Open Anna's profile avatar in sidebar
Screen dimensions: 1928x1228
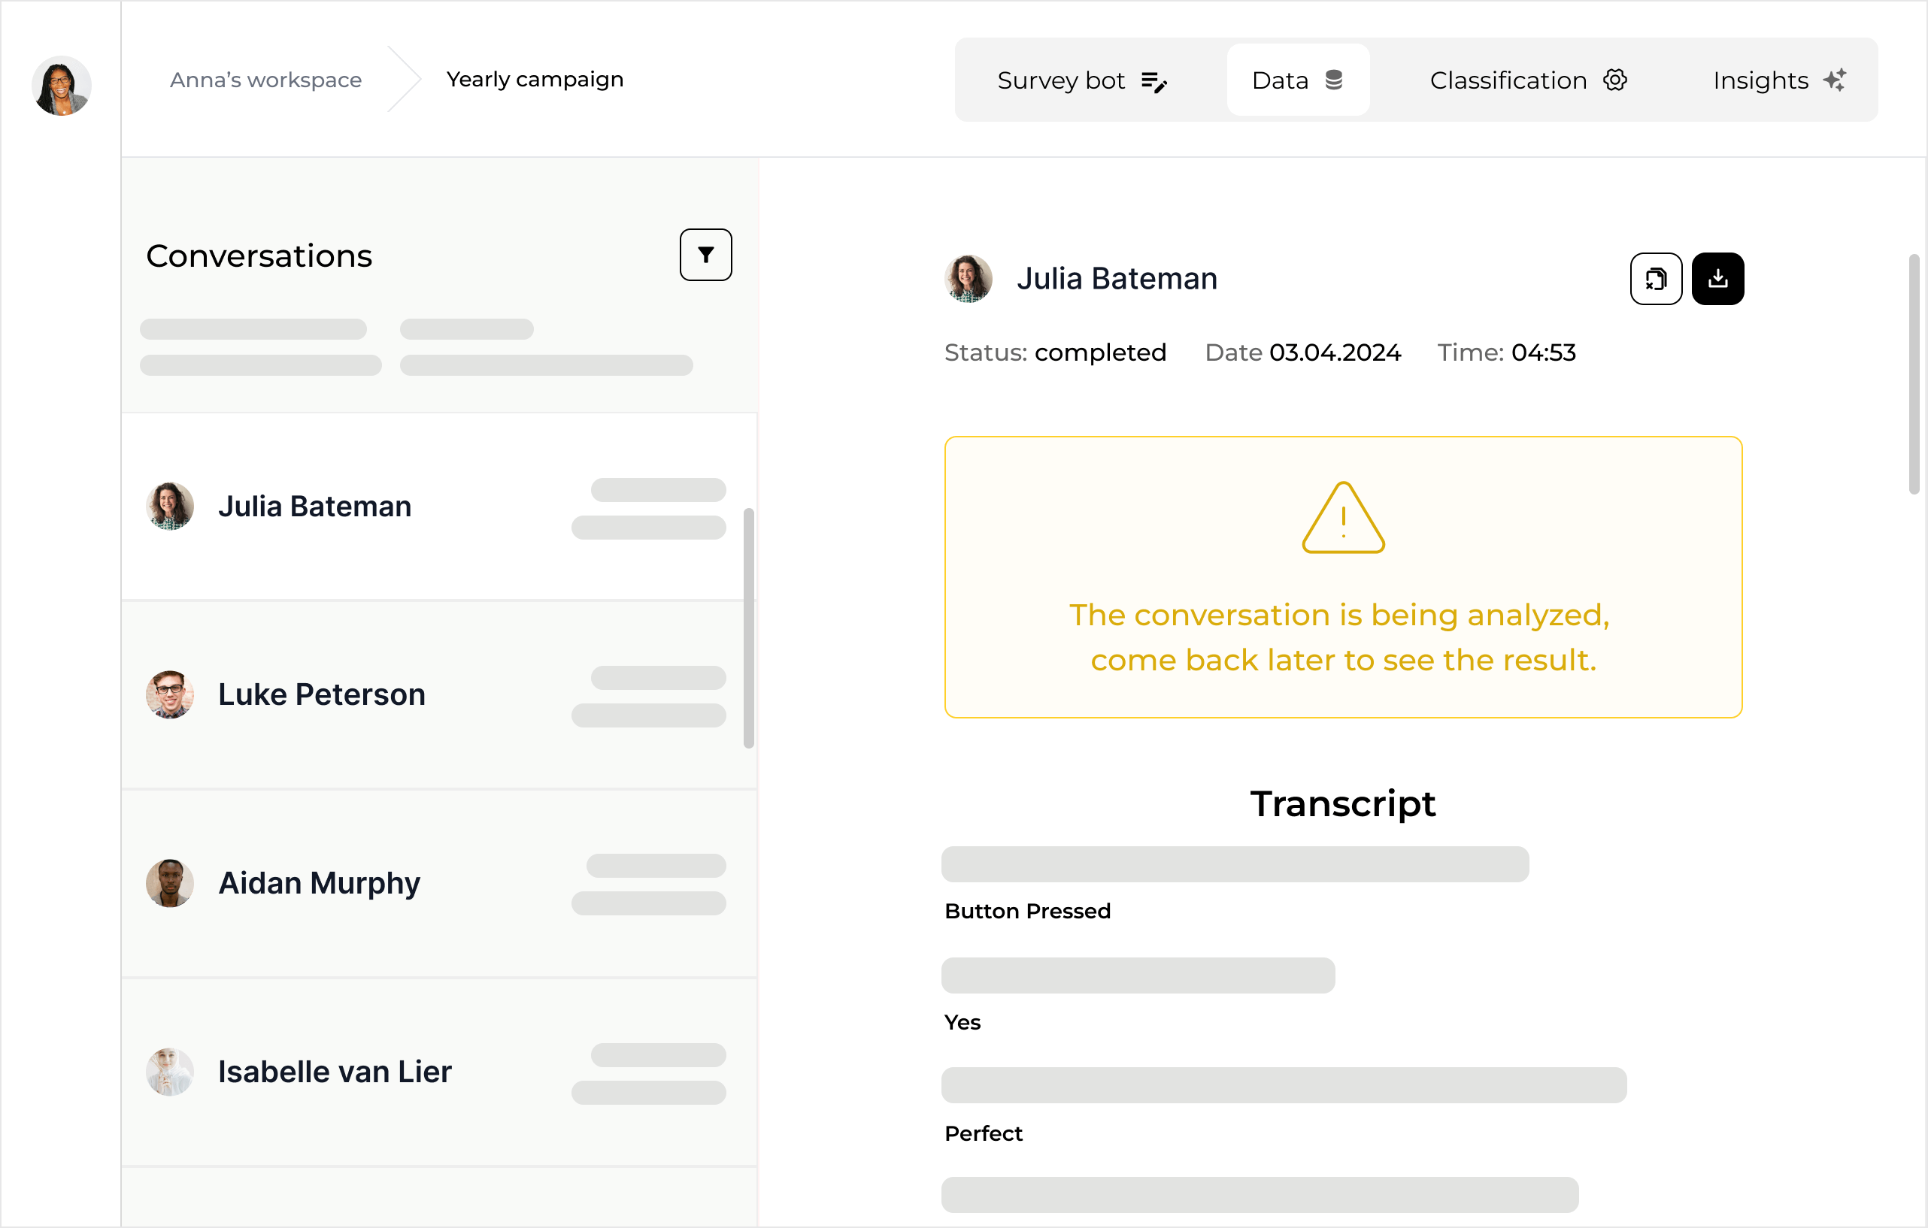pos(62,86)
